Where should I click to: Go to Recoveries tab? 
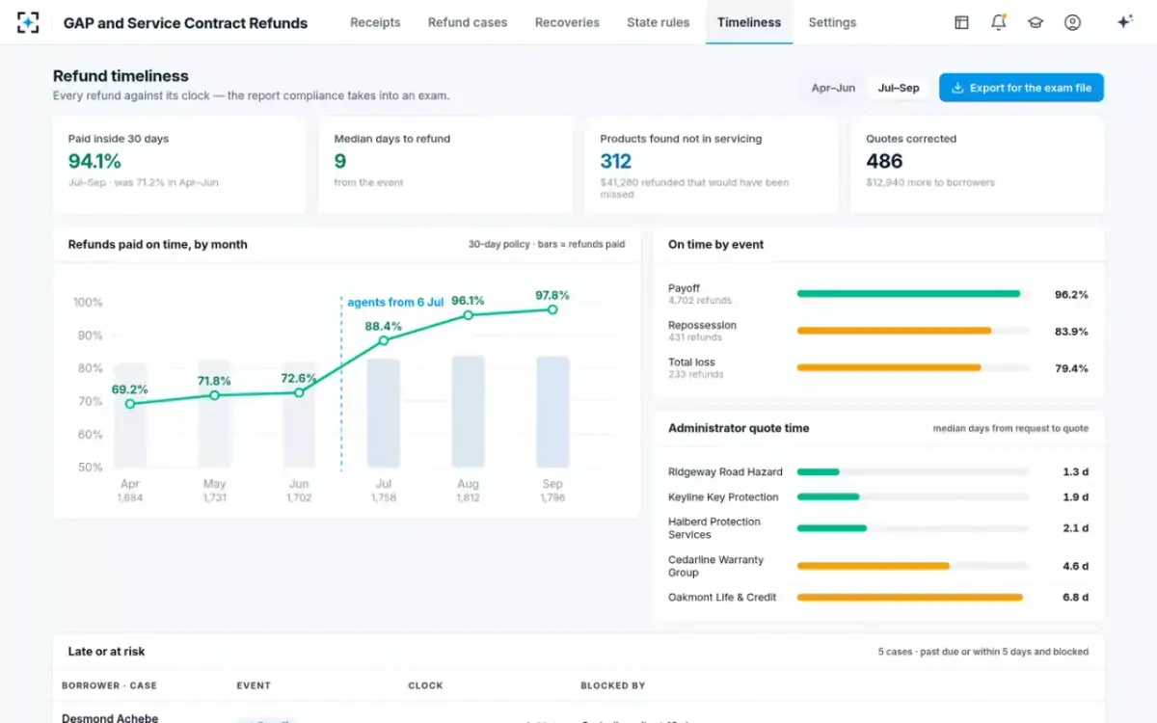coord(567,22)
